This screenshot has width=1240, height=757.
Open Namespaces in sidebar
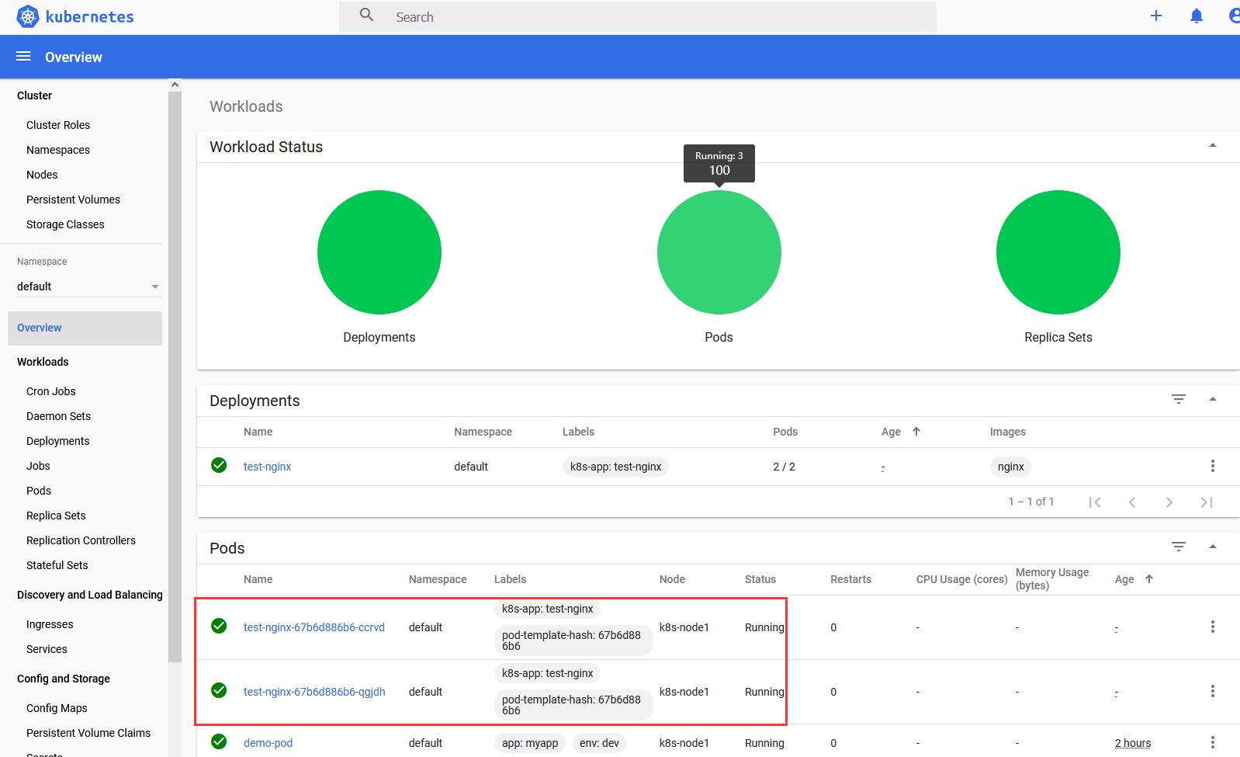[58, 150]
